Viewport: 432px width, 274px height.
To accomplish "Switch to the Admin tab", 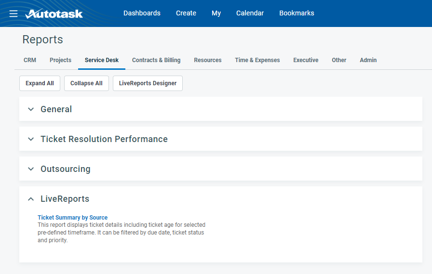I will point(368,60).
